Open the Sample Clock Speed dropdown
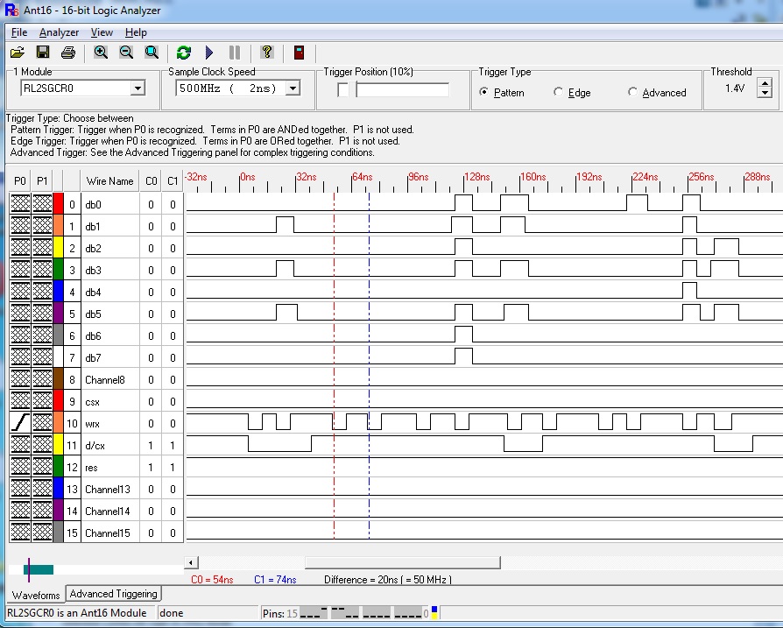The image size is (783, 628). click(293, 88)
